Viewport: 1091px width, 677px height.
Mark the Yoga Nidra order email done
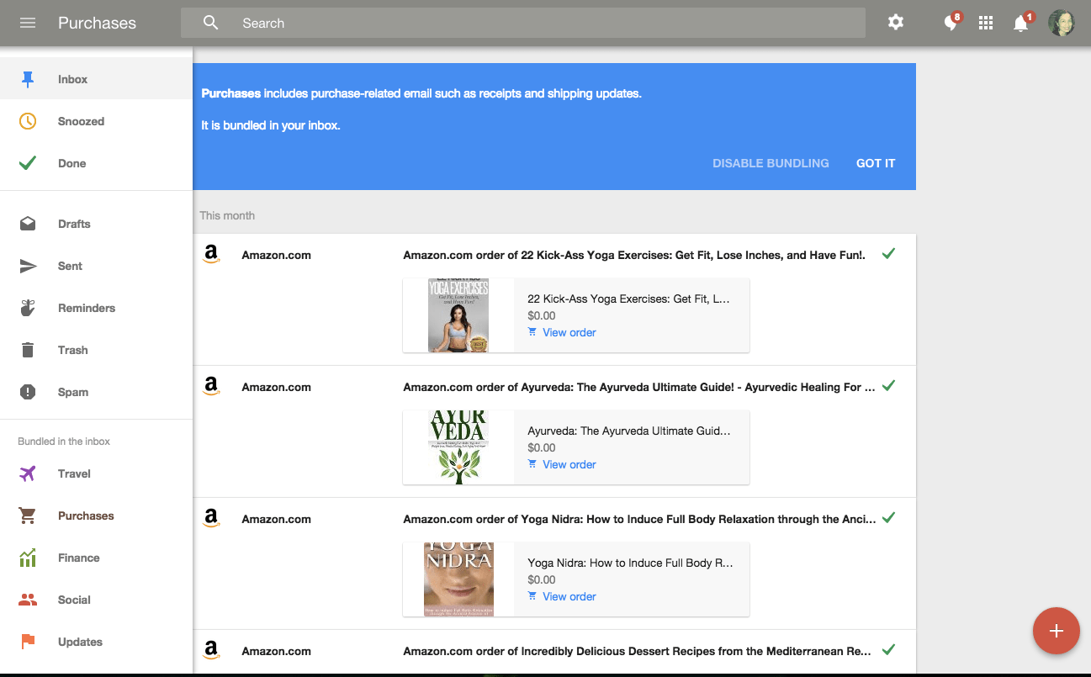[888, 518]
